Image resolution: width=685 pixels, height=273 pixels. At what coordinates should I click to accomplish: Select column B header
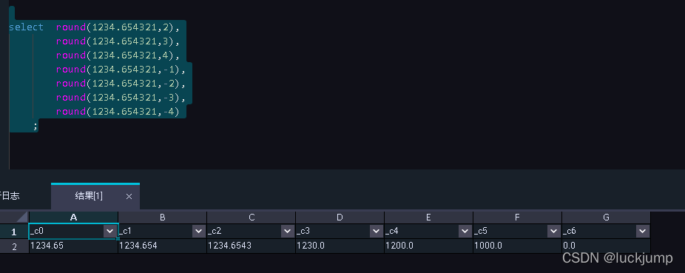163,218
